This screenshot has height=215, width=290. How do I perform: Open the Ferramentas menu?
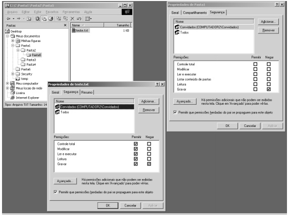click(x=71, y=12)
